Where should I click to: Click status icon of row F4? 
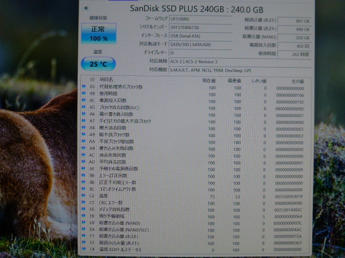[x=84, y=249]
